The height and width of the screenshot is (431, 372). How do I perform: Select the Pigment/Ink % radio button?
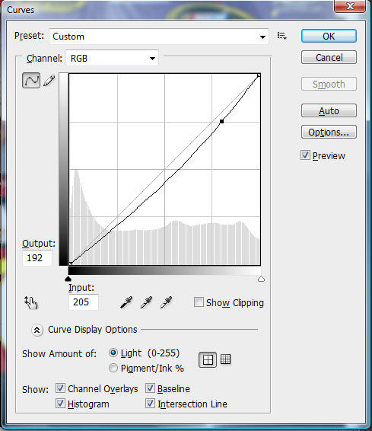tap(113, 368)
